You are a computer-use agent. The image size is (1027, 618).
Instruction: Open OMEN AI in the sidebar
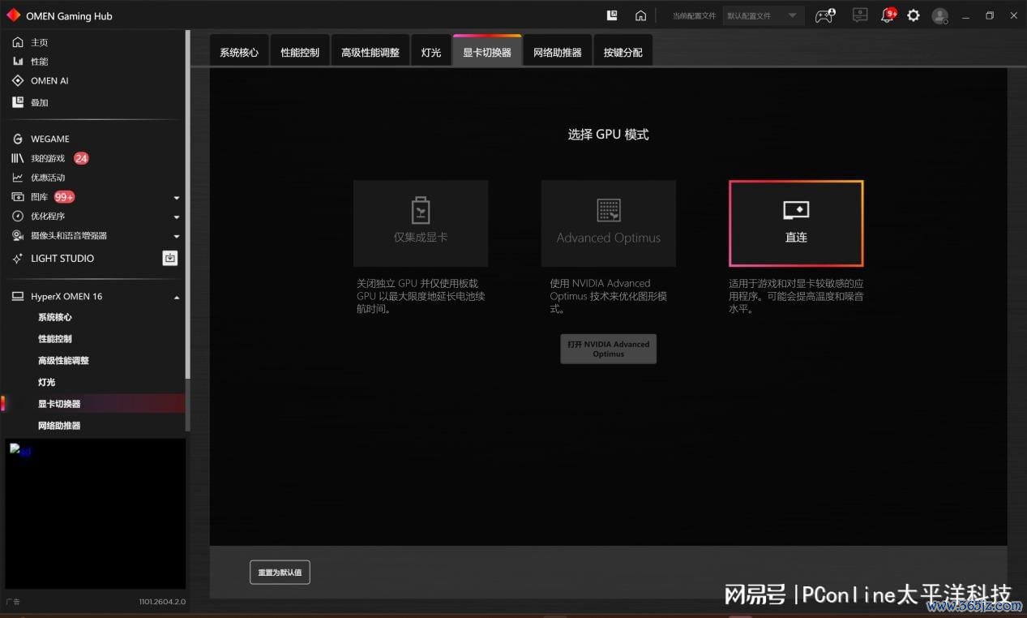tap(49, 81)
